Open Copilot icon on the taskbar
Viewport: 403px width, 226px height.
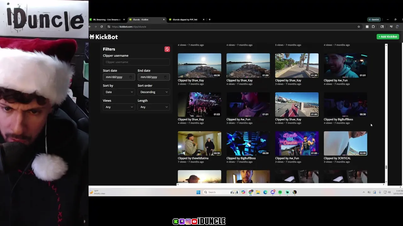click(x=243, y=192)
